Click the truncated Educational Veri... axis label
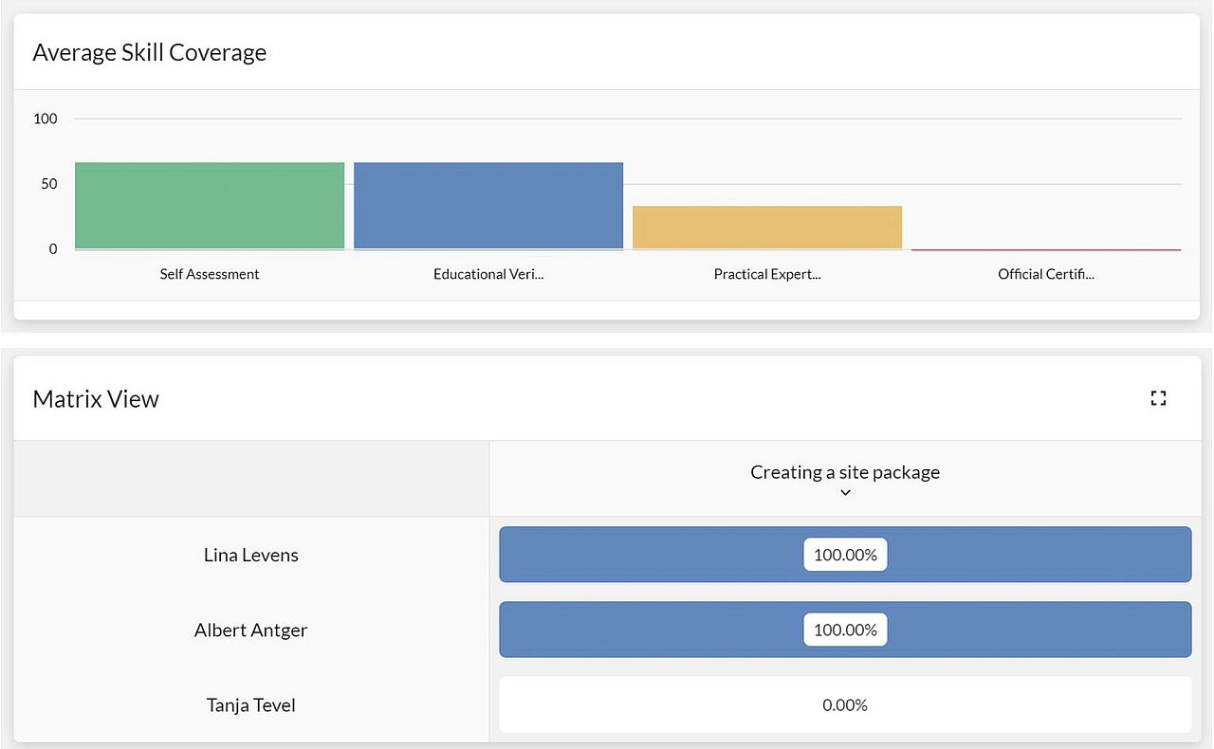This screenshot has height=749, width=1214. [488, 274]
